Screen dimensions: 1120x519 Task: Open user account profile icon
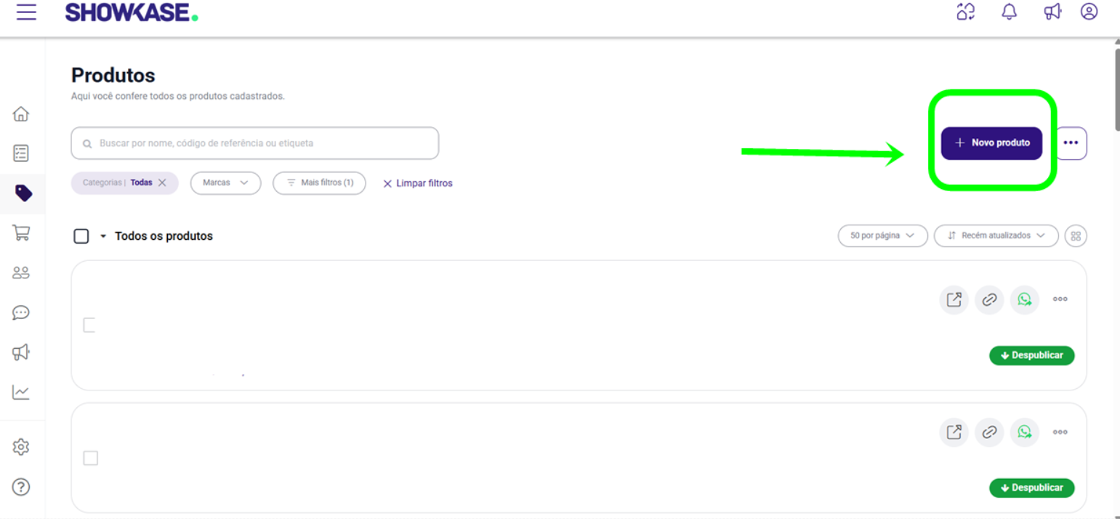pyautogui.click(x=1089, y=12)
